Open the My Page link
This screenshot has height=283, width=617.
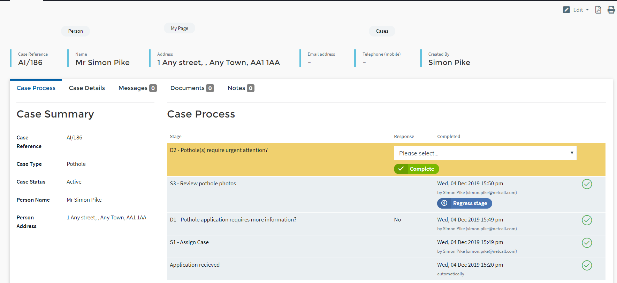point(180,28)
